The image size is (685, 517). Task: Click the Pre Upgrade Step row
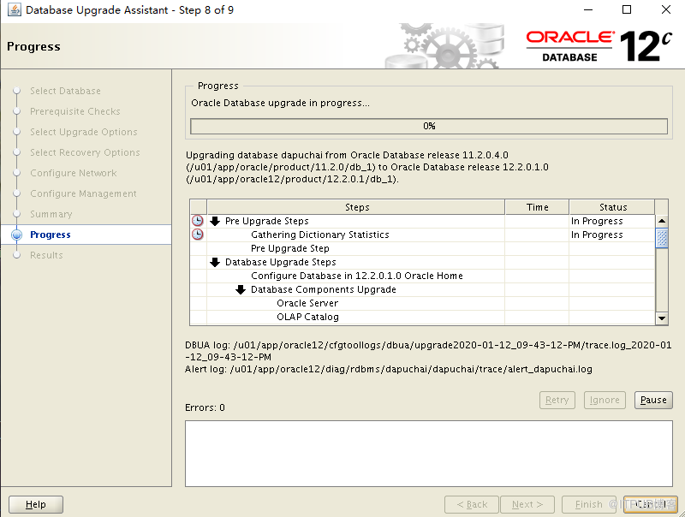click(x=422, y=248)
